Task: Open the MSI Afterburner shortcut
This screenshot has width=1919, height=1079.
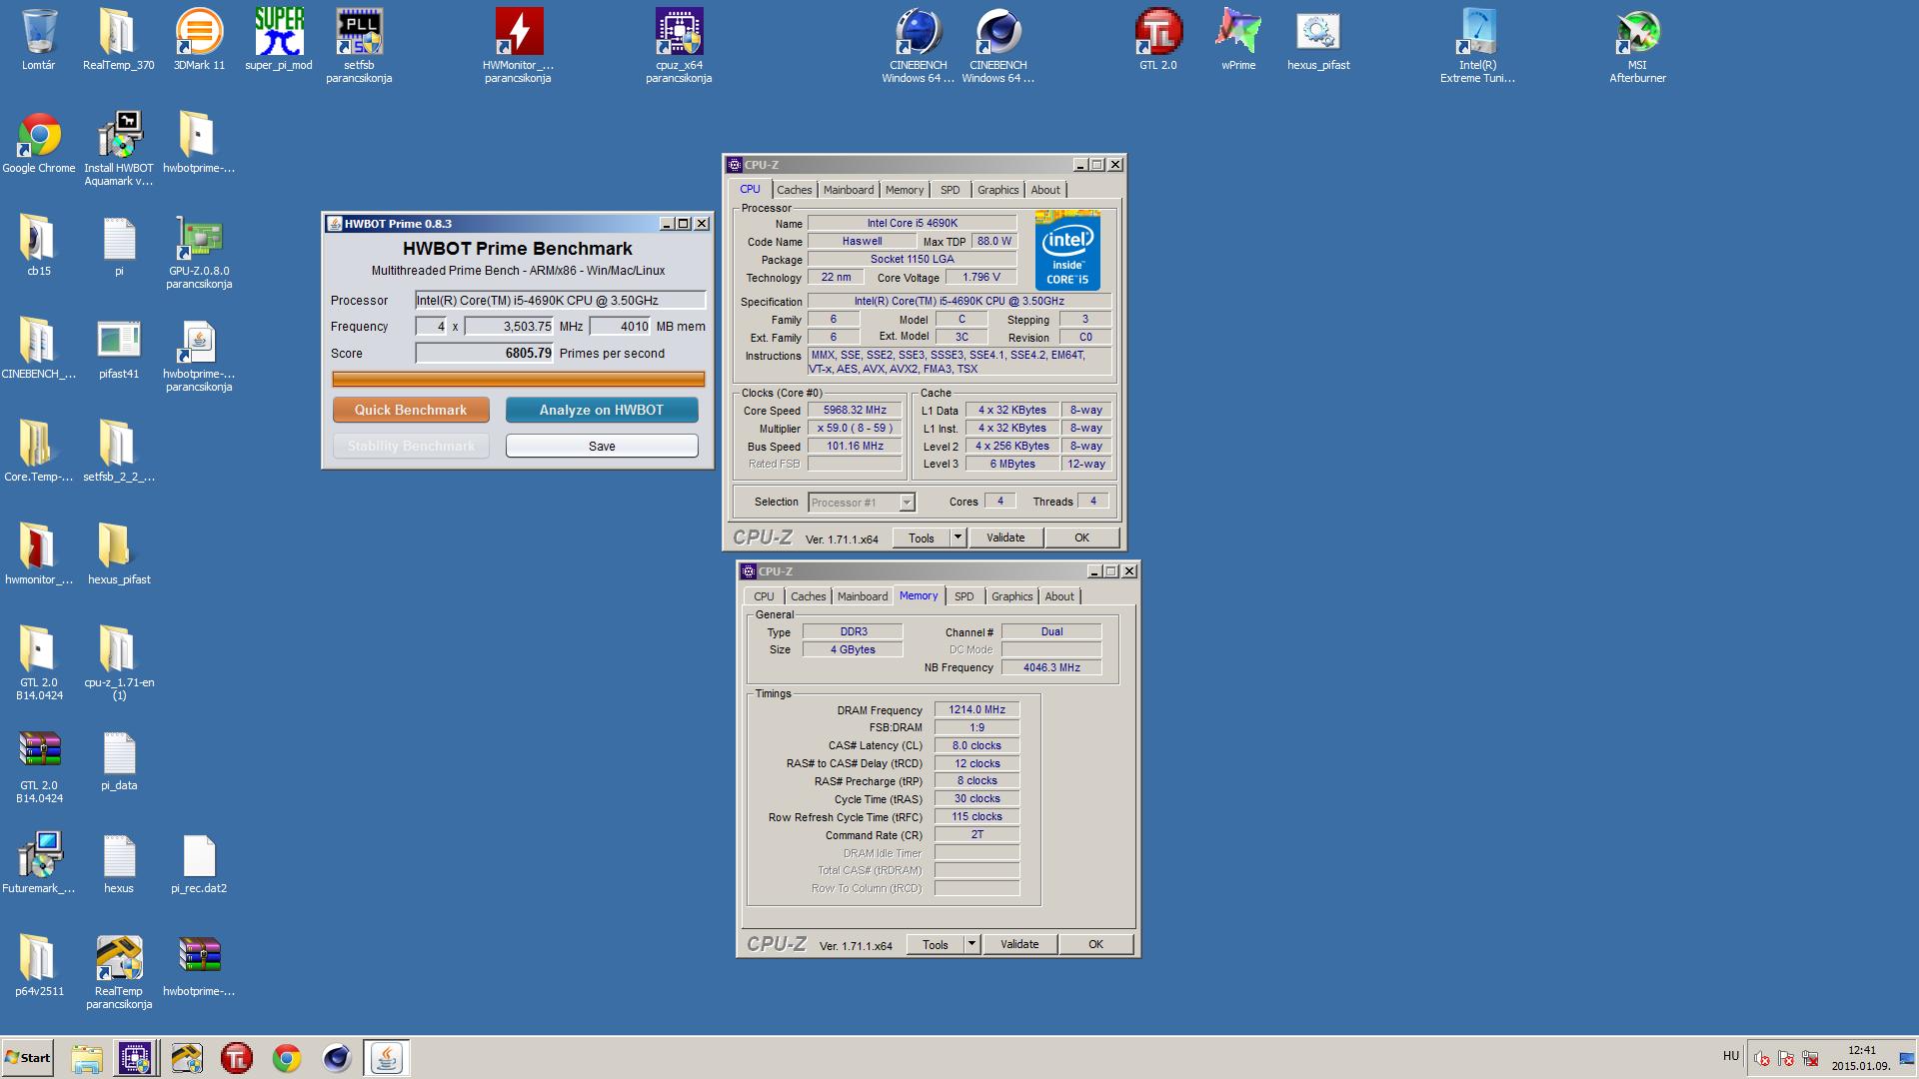Action: point(1637,32)
